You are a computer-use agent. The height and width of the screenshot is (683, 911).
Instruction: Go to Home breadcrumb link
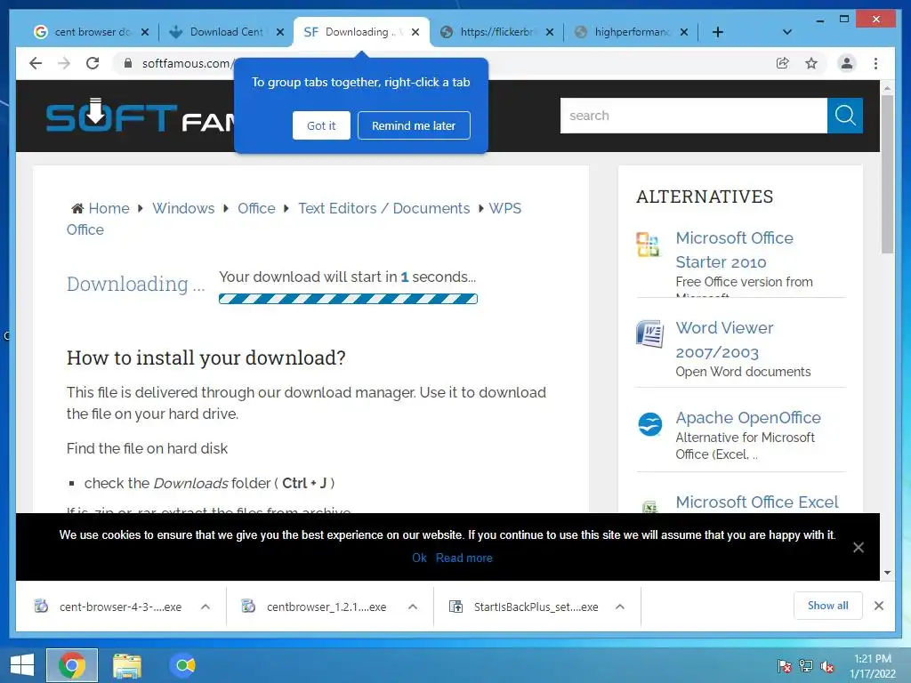(x=109, y=208)
